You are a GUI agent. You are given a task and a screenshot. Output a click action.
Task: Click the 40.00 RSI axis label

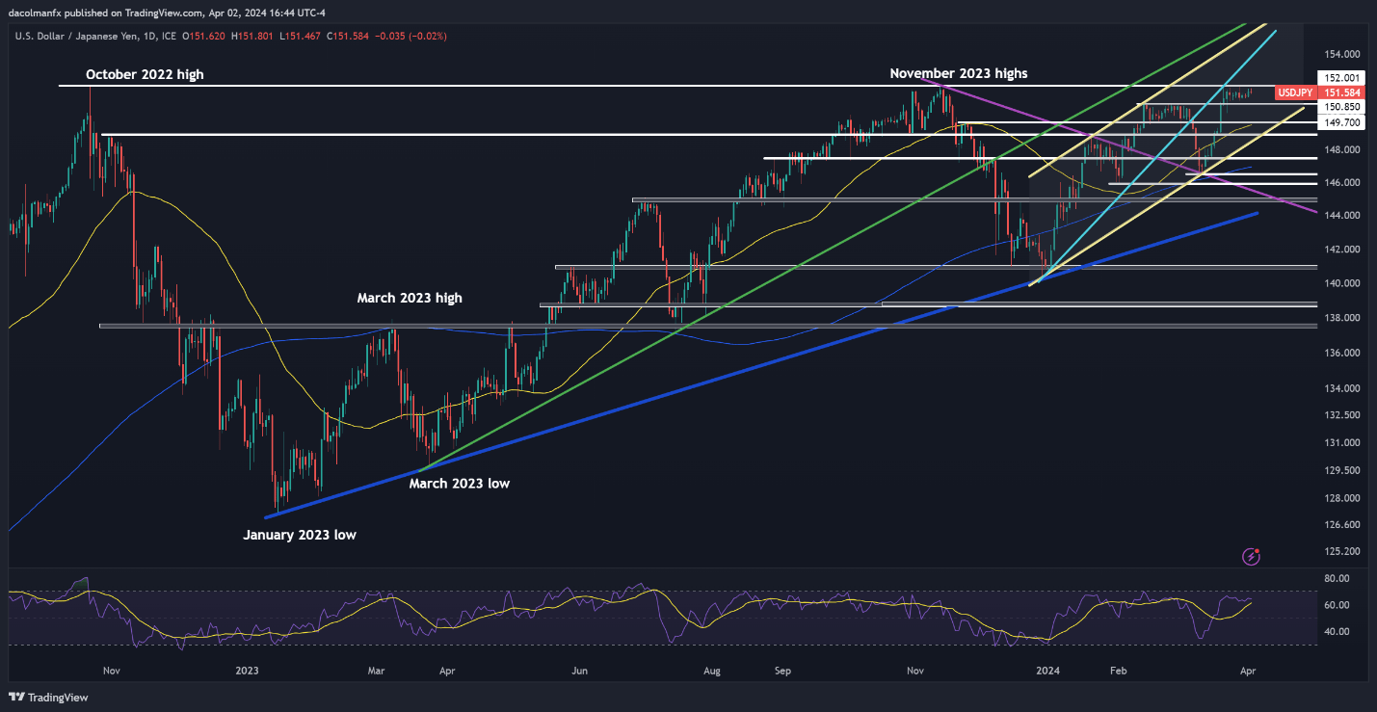pos(1336,632)
